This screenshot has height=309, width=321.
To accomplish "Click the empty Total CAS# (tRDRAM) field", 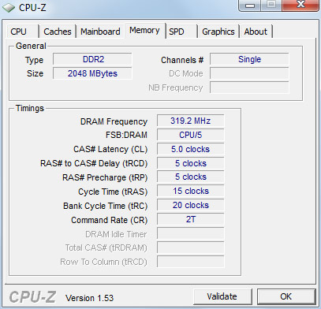I will point(191,248).
